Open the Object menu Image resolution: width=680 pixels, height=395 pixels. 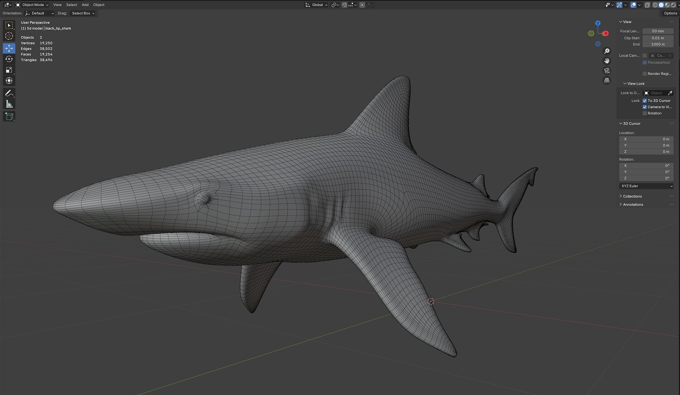[99, 5]
